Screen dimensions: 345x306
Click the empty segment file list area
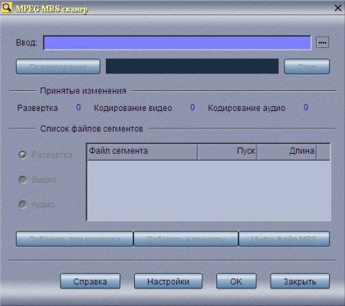(x=209, y=190)
